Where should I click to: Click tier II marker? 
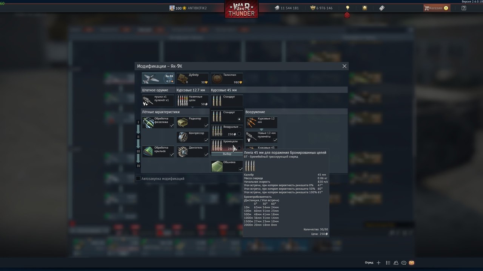coord(138,137)
